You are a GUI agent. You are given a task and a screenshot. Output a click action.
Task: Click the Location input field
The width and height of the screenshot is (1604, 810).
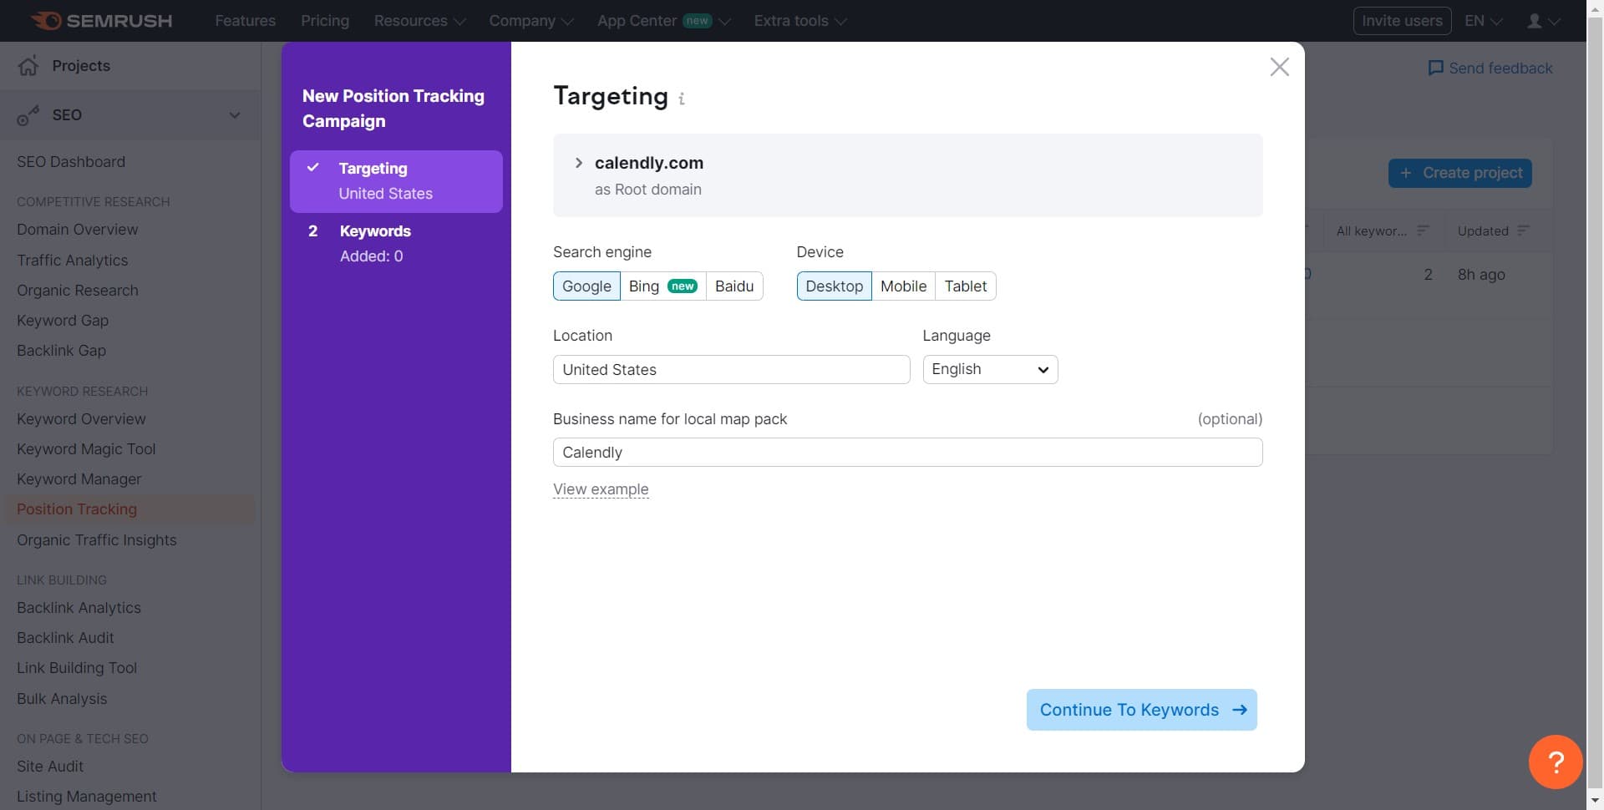coord(731,369)
